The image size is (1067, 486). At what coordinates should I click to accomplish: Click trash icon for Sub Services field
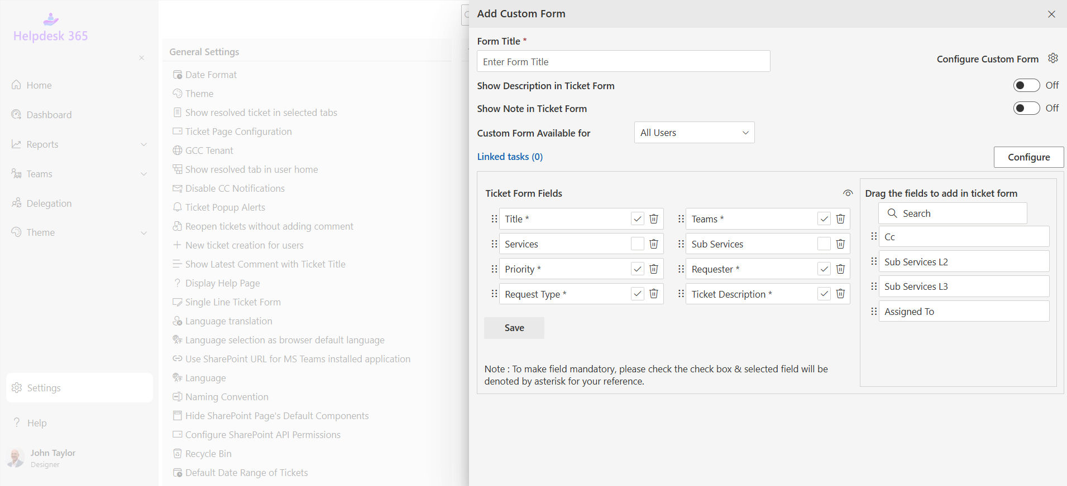pos(840,244)
